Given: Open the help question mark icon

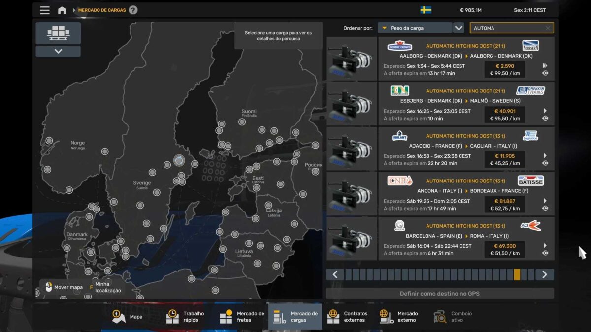Looking at the screenshot, I should pos(133,10).
